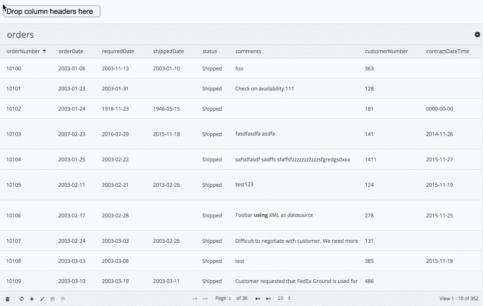This screenshot has height=306, width=483.
Task: Select order number 10100 cell
Action: tap(13, 68)
